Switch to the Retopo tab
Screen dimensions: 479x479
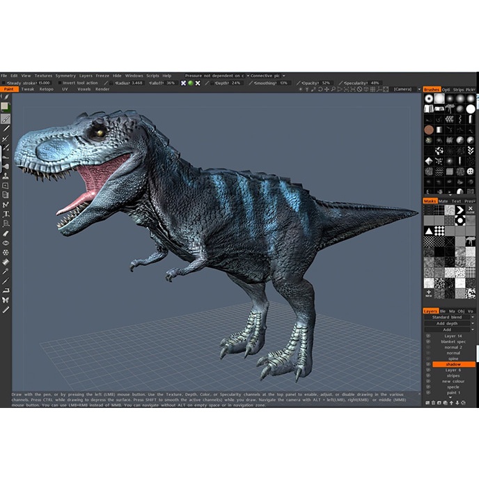pyautogui.click(x=46, y=89)
